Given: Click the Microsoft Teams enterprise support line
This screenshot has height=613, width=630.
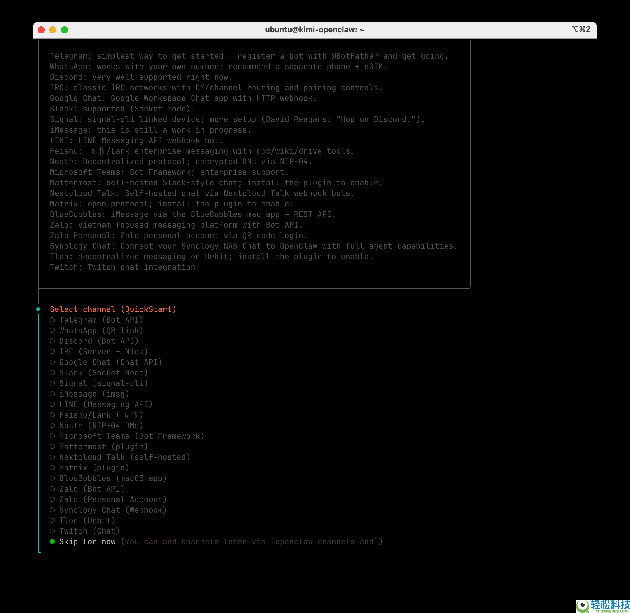Looking at the screenshot, I should 169,172.
